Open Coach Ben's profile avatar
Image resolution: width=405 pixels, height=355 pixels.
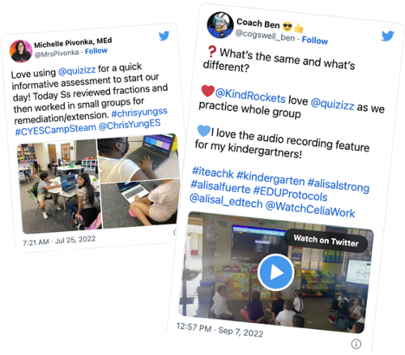pyautogui.click(x=221, y=25)
